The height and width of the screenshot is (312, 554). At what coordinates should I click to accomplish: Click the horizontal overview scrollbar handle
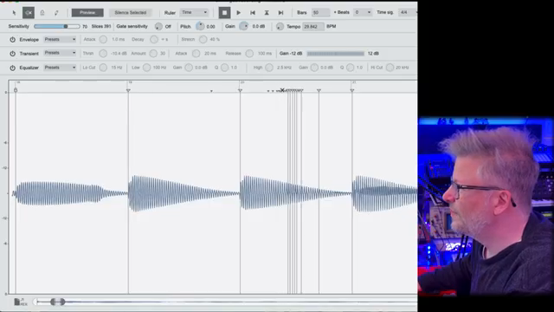pos(58,302)
